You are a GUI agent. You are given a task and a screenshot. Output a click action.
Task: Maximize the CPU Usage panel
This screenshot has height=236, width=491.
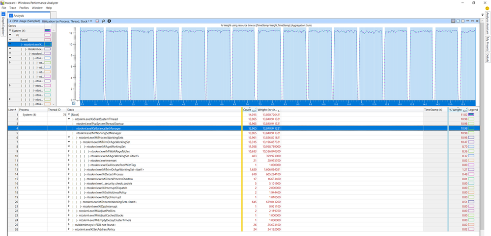coord(472,21)
